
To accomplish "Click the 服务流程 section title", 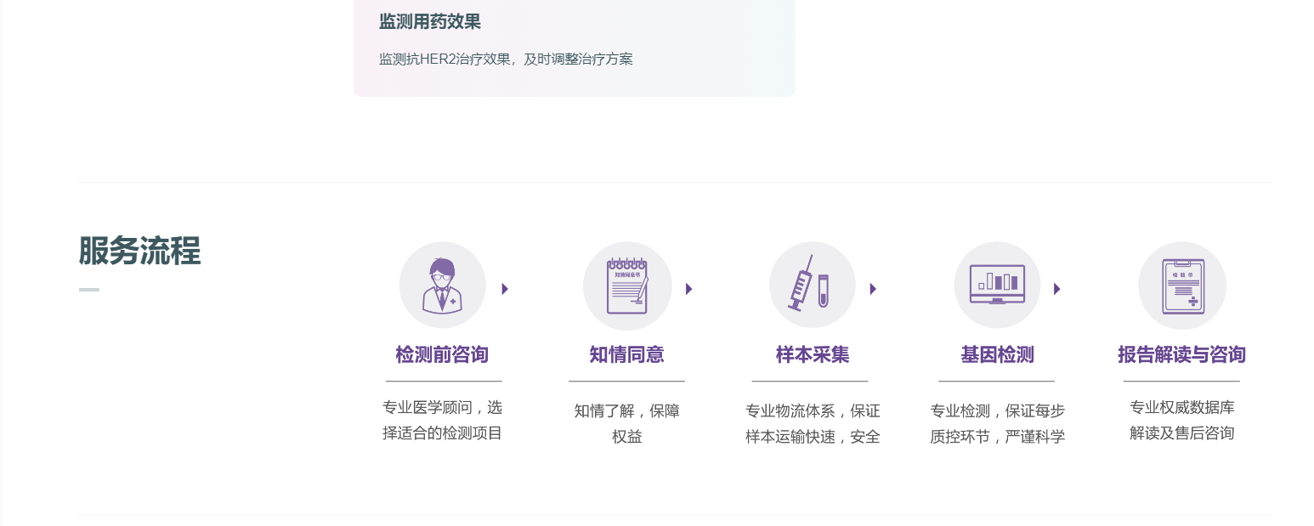I will [139, 252].
